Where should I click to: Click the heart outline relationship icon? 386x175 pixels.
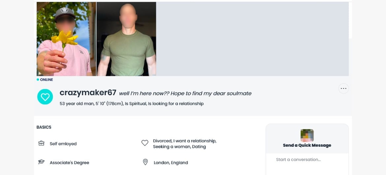[x=145, y=143]
